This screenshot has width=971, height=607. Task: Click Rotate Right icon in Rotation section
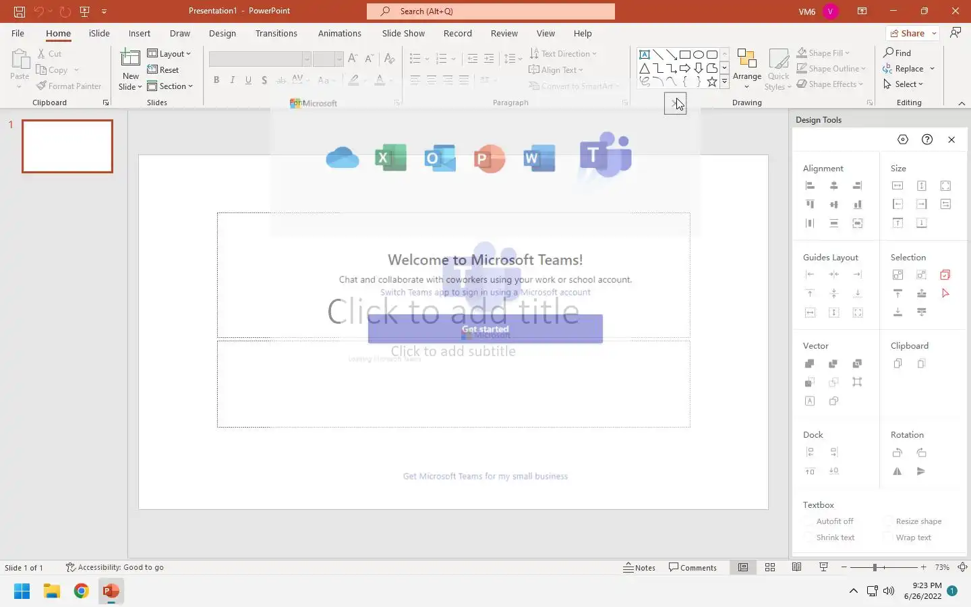pos(922,453)
